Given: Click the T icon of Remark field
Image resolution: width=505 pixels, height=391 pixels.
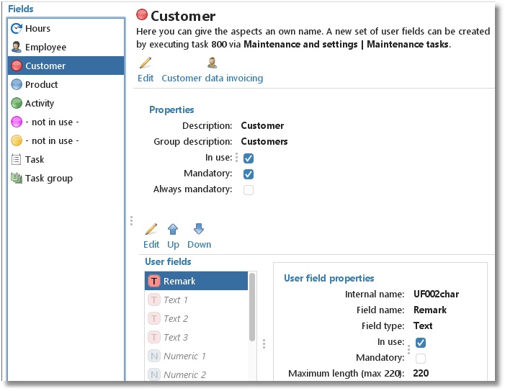Looking at the screenshot, I should 154,281.
